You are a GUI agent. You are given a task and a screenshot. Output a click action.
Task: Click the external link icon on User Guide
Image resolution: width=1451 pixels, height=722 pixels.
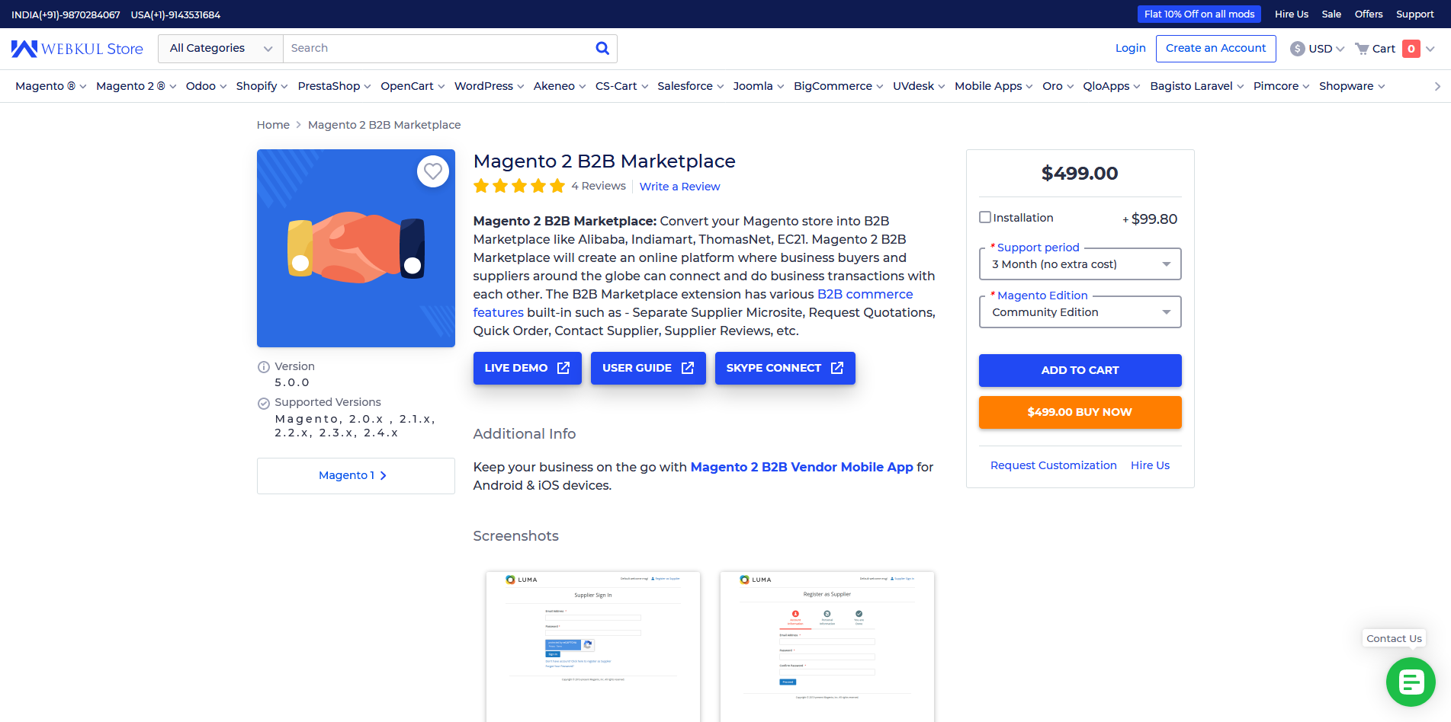click(x=688, y=368)
